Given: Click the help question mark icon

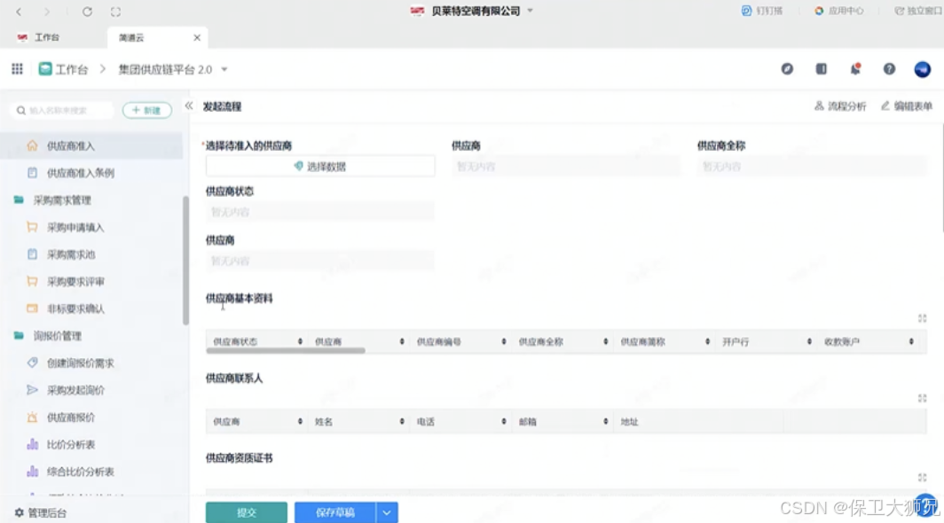Looking at the screenshot, I should pyautogui.click(x=888, y=68).
